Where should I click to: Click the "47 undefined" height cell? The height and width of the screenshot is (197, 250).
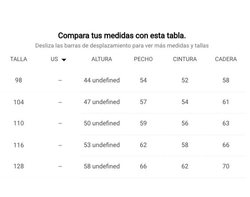click(102, 102)
